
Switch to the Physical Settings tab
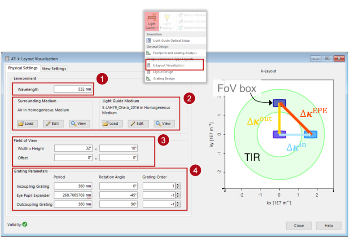coord(23,68)
